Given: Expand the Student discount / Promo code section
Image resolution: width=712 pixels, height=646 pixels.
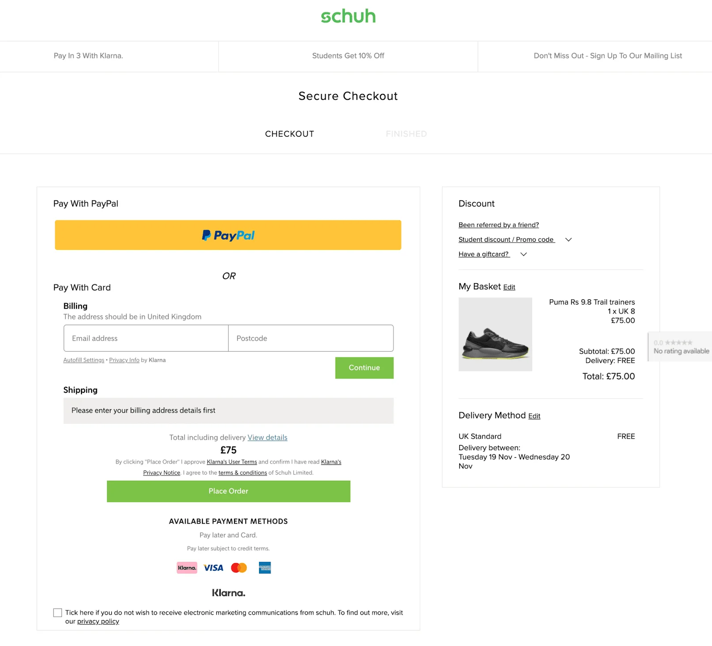Looking at the screenshot, I should (x=506, y=240).
